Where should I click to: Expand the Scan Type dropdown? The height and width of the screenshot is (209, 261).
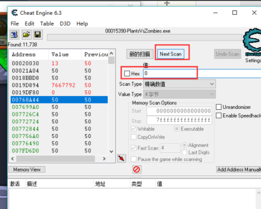(x=180, y=84)
